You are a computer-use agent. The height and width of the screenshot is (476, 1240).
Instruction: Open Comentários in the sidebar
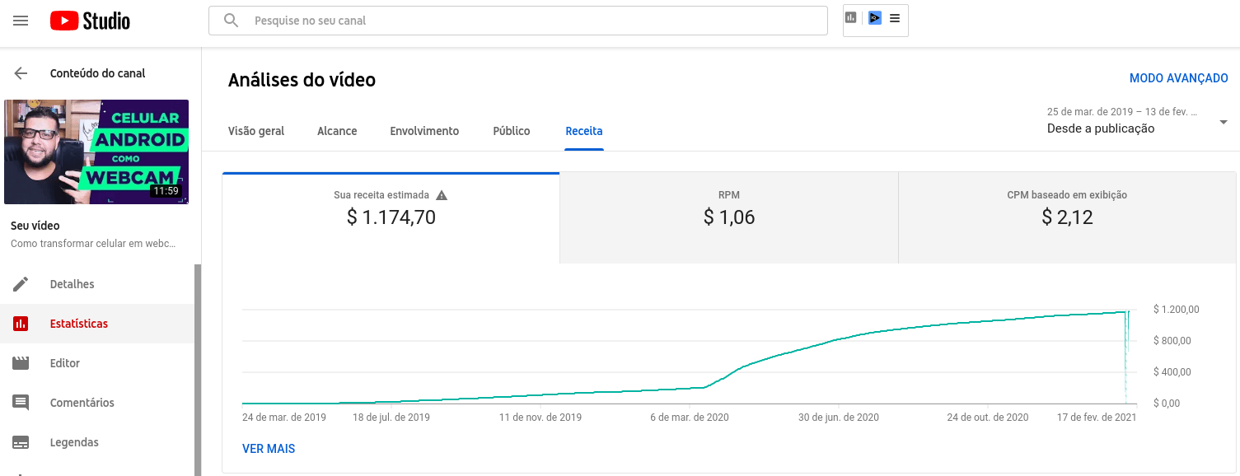tap(97, 403)
